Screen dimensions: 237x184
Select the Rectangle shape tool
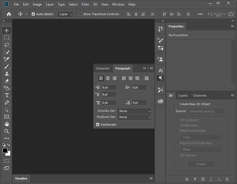click(7, 117)
